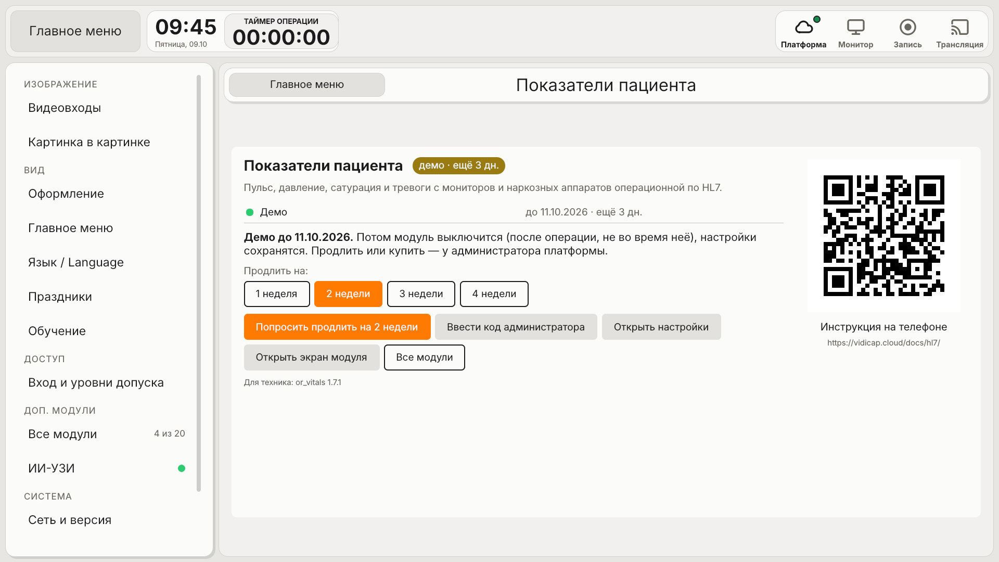The image size is (999, 562).
Task: Select the 1 неделя option
Action: (x=277, y=294)
